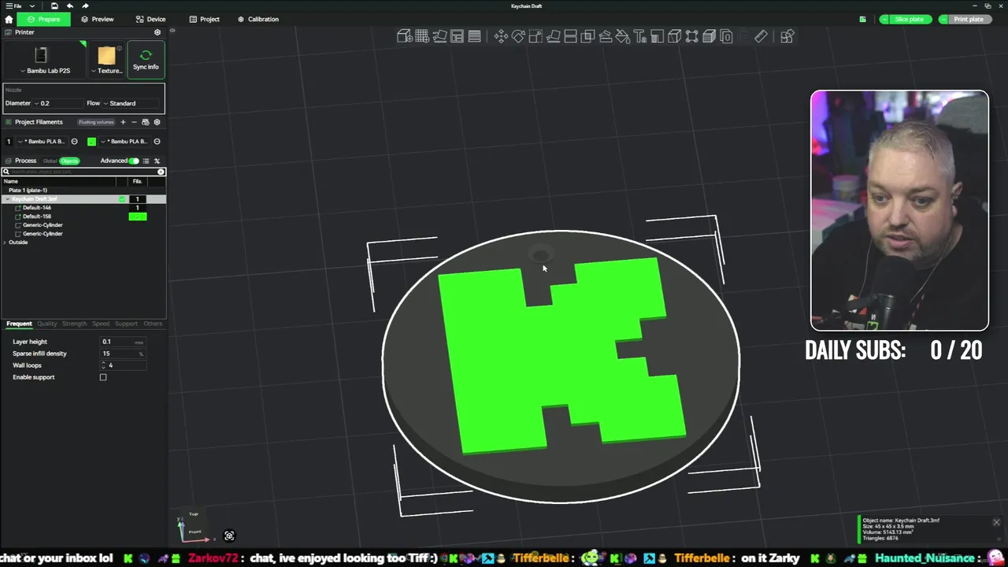This screenshot has width=1008, height=567.
Task: Click the Arrange all objects icon
Action: [x=457, y=36]
